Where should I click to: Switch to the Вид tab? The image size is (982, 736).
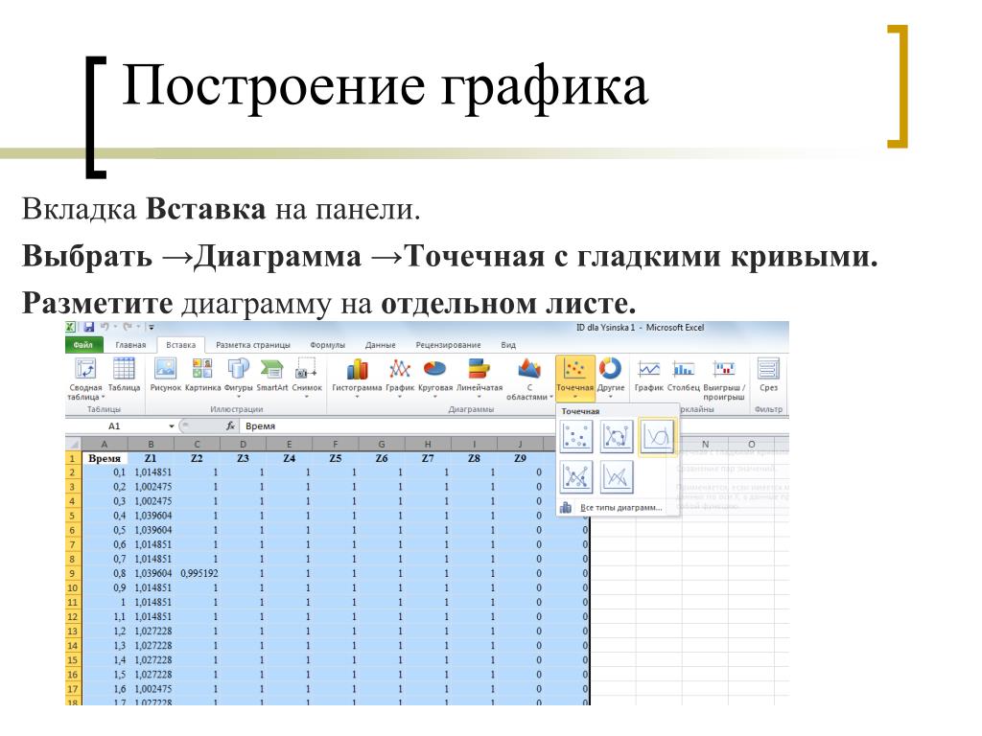508,345
